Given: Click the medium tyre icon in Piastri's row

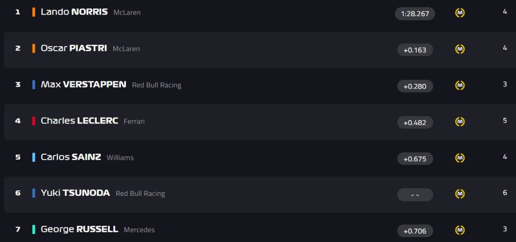Looking at the screenshot, I should pyautogui.click(x=460, y=49).
